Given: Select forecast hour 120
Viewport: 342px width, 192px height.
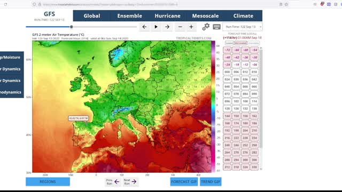Looking at the screenshot, I should click(x=227, y=108).
